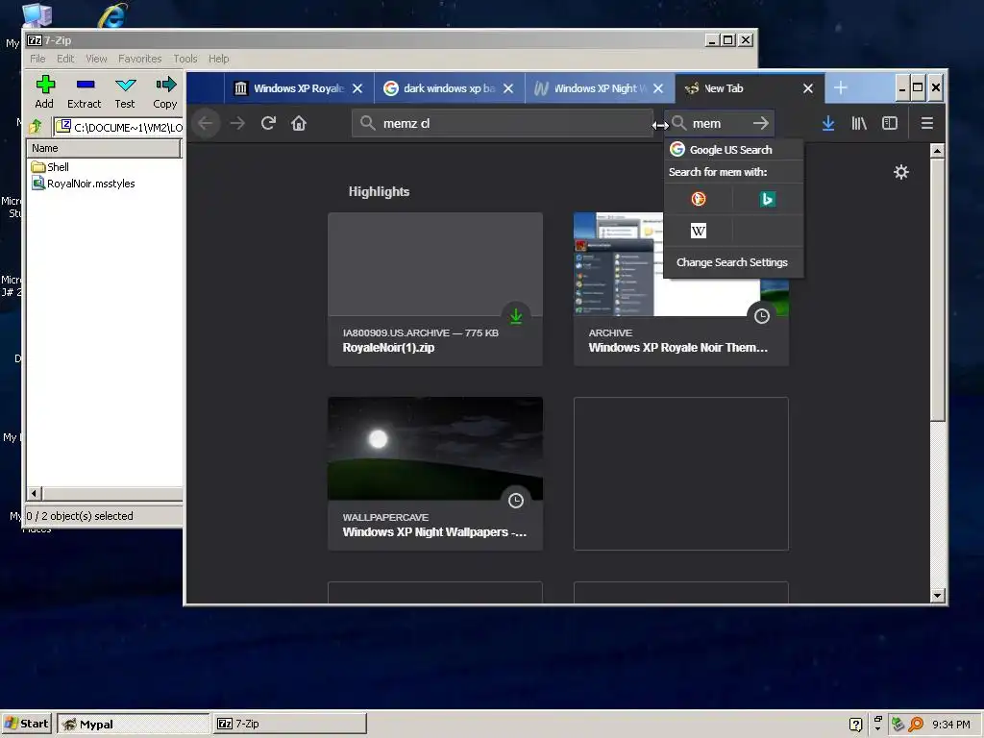Activate the 7-Zip taskbar button

click(x=289, y=724)
